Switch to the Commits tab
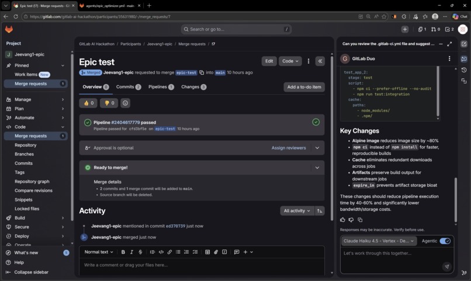This screenshot has width=471, height=281. [x=128, y=87]
